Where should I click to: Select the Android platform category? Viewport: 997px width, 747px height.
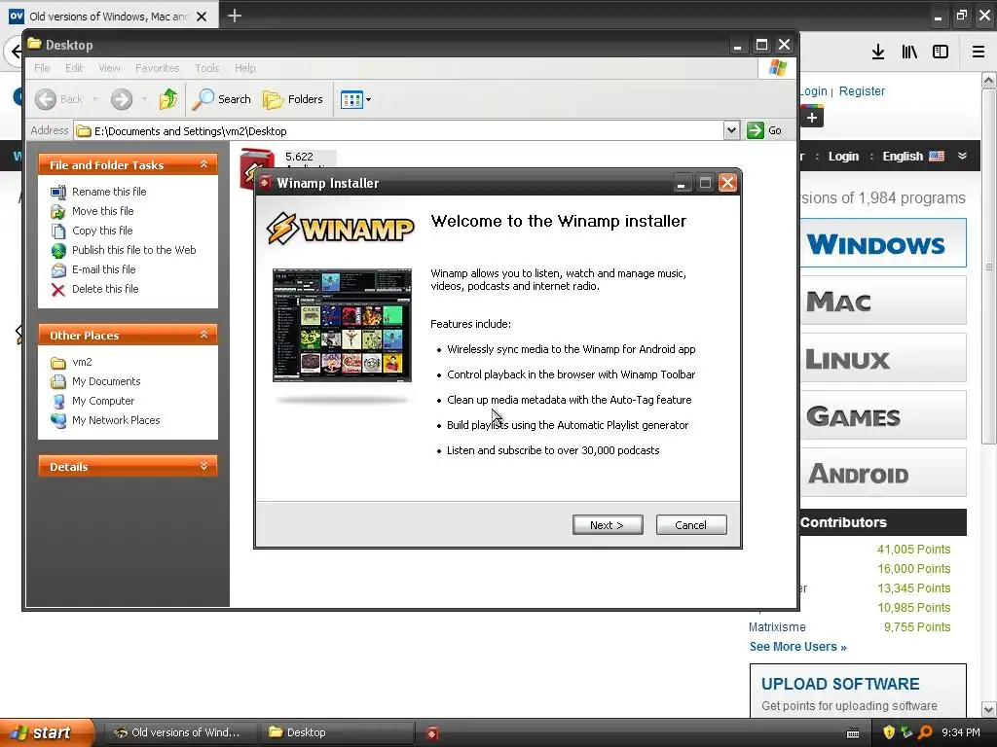click(x=883, y=474)
